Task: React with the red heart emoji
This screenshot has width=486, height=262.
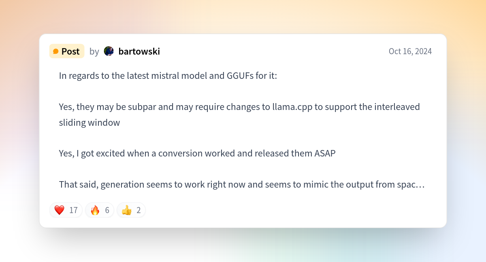Action: [x=60, y=210]
